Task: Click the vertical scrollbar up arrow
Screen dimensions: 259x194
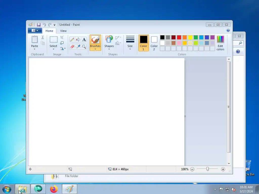Action: click(x=229, y=59)
